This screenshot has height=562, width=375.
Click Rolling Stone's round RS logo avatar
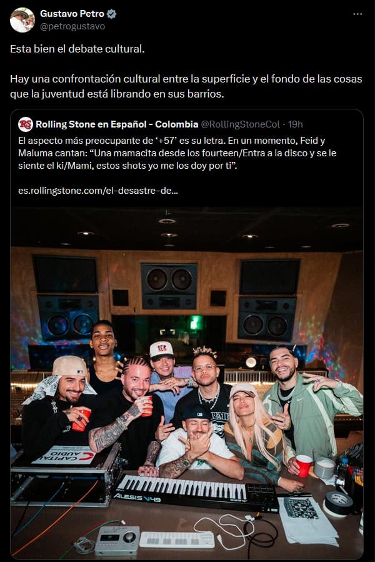tap(26, 124)
